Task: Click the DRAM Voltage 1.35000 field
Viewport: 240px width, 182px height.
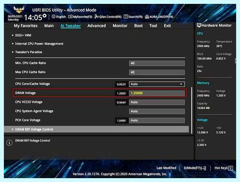Action: point(157,93)
